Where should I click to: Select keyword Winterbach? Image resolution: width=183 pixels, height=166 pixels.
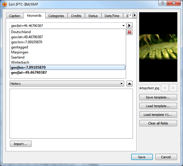68,62
